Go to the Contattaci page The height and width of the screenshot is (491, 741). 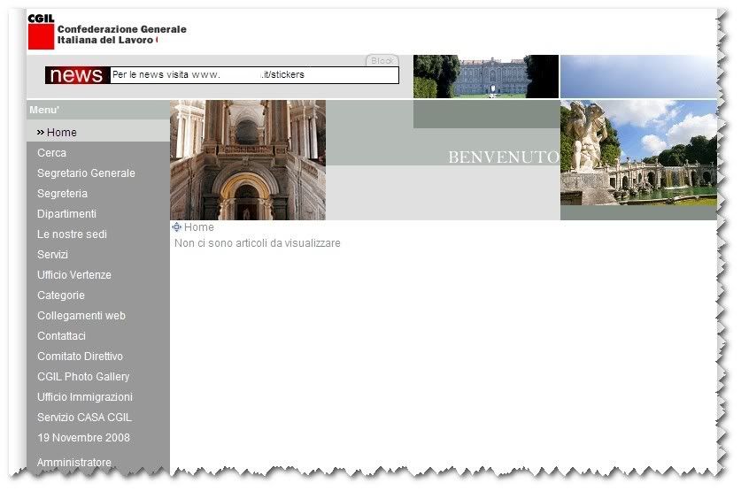coord(61,336)
